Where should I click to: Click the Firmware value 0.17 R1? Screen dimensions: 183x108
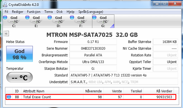coord(93,42)
